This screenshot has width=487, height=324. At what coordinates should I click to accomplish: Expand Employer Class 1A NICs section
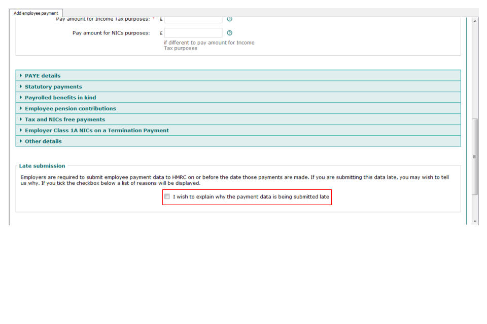tap(238, 130)
